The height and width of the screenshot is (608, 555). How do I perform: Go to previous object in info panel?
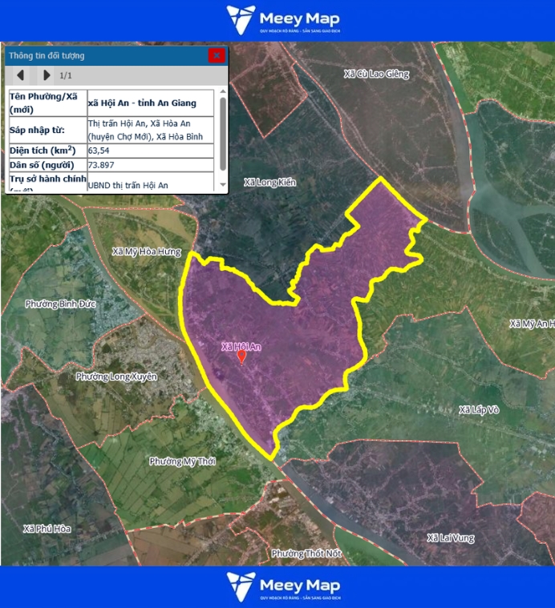[x=20, y=75]
